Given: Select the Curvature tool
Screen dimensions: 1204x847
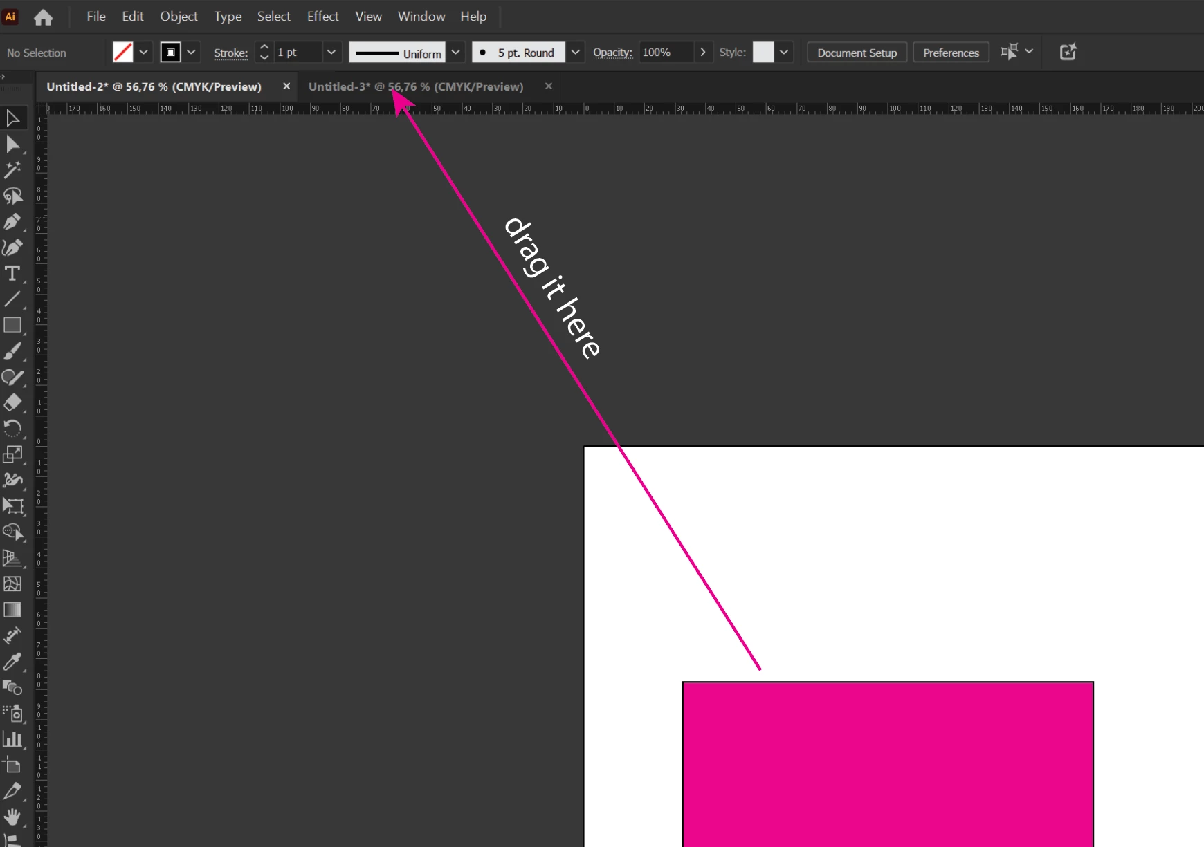Looking at the screenshot, I should [x=12, y=248].
